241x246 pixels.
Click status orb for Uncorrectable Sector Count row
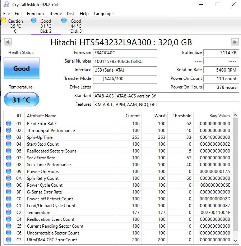click(x=9, y=233)
